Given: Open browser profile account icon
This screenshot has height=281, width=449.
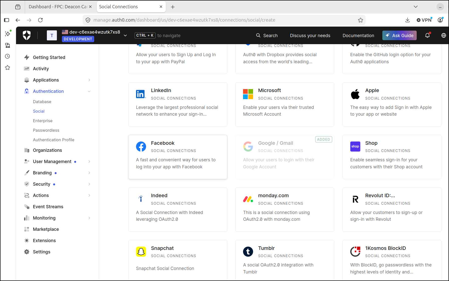Looking at the screenshot, I should click(440, 20).
